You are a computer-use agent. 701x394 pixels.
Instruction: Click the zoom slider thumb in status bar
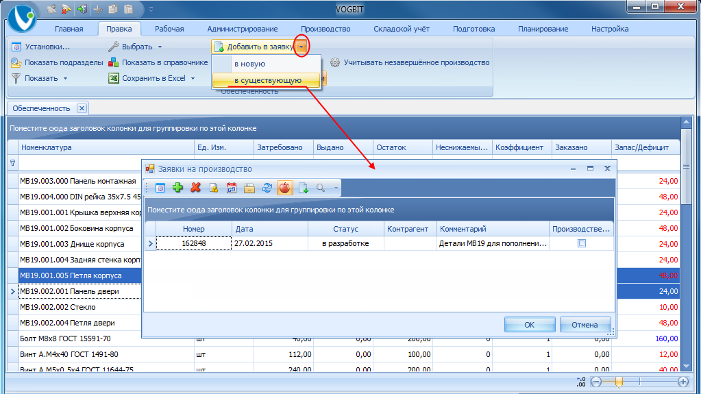point(619,382)
